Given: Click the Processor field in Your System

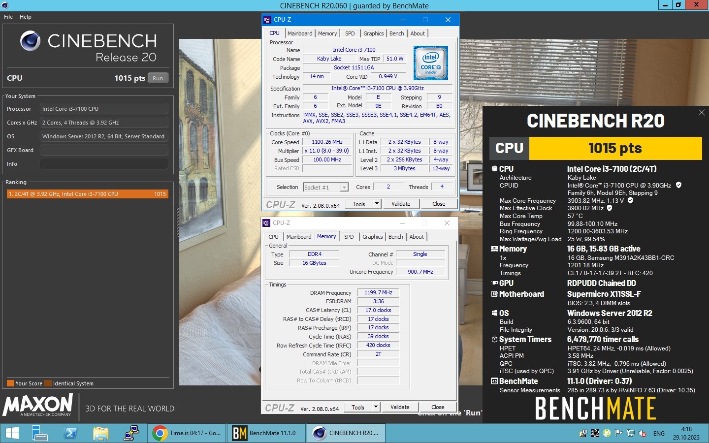Looking at the screenshot, I should tap(104, 109).
